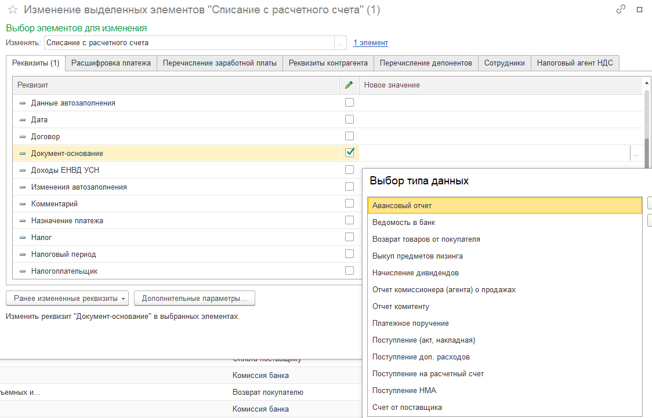Click the row icon beside Налог

click(x=23, y=238)
